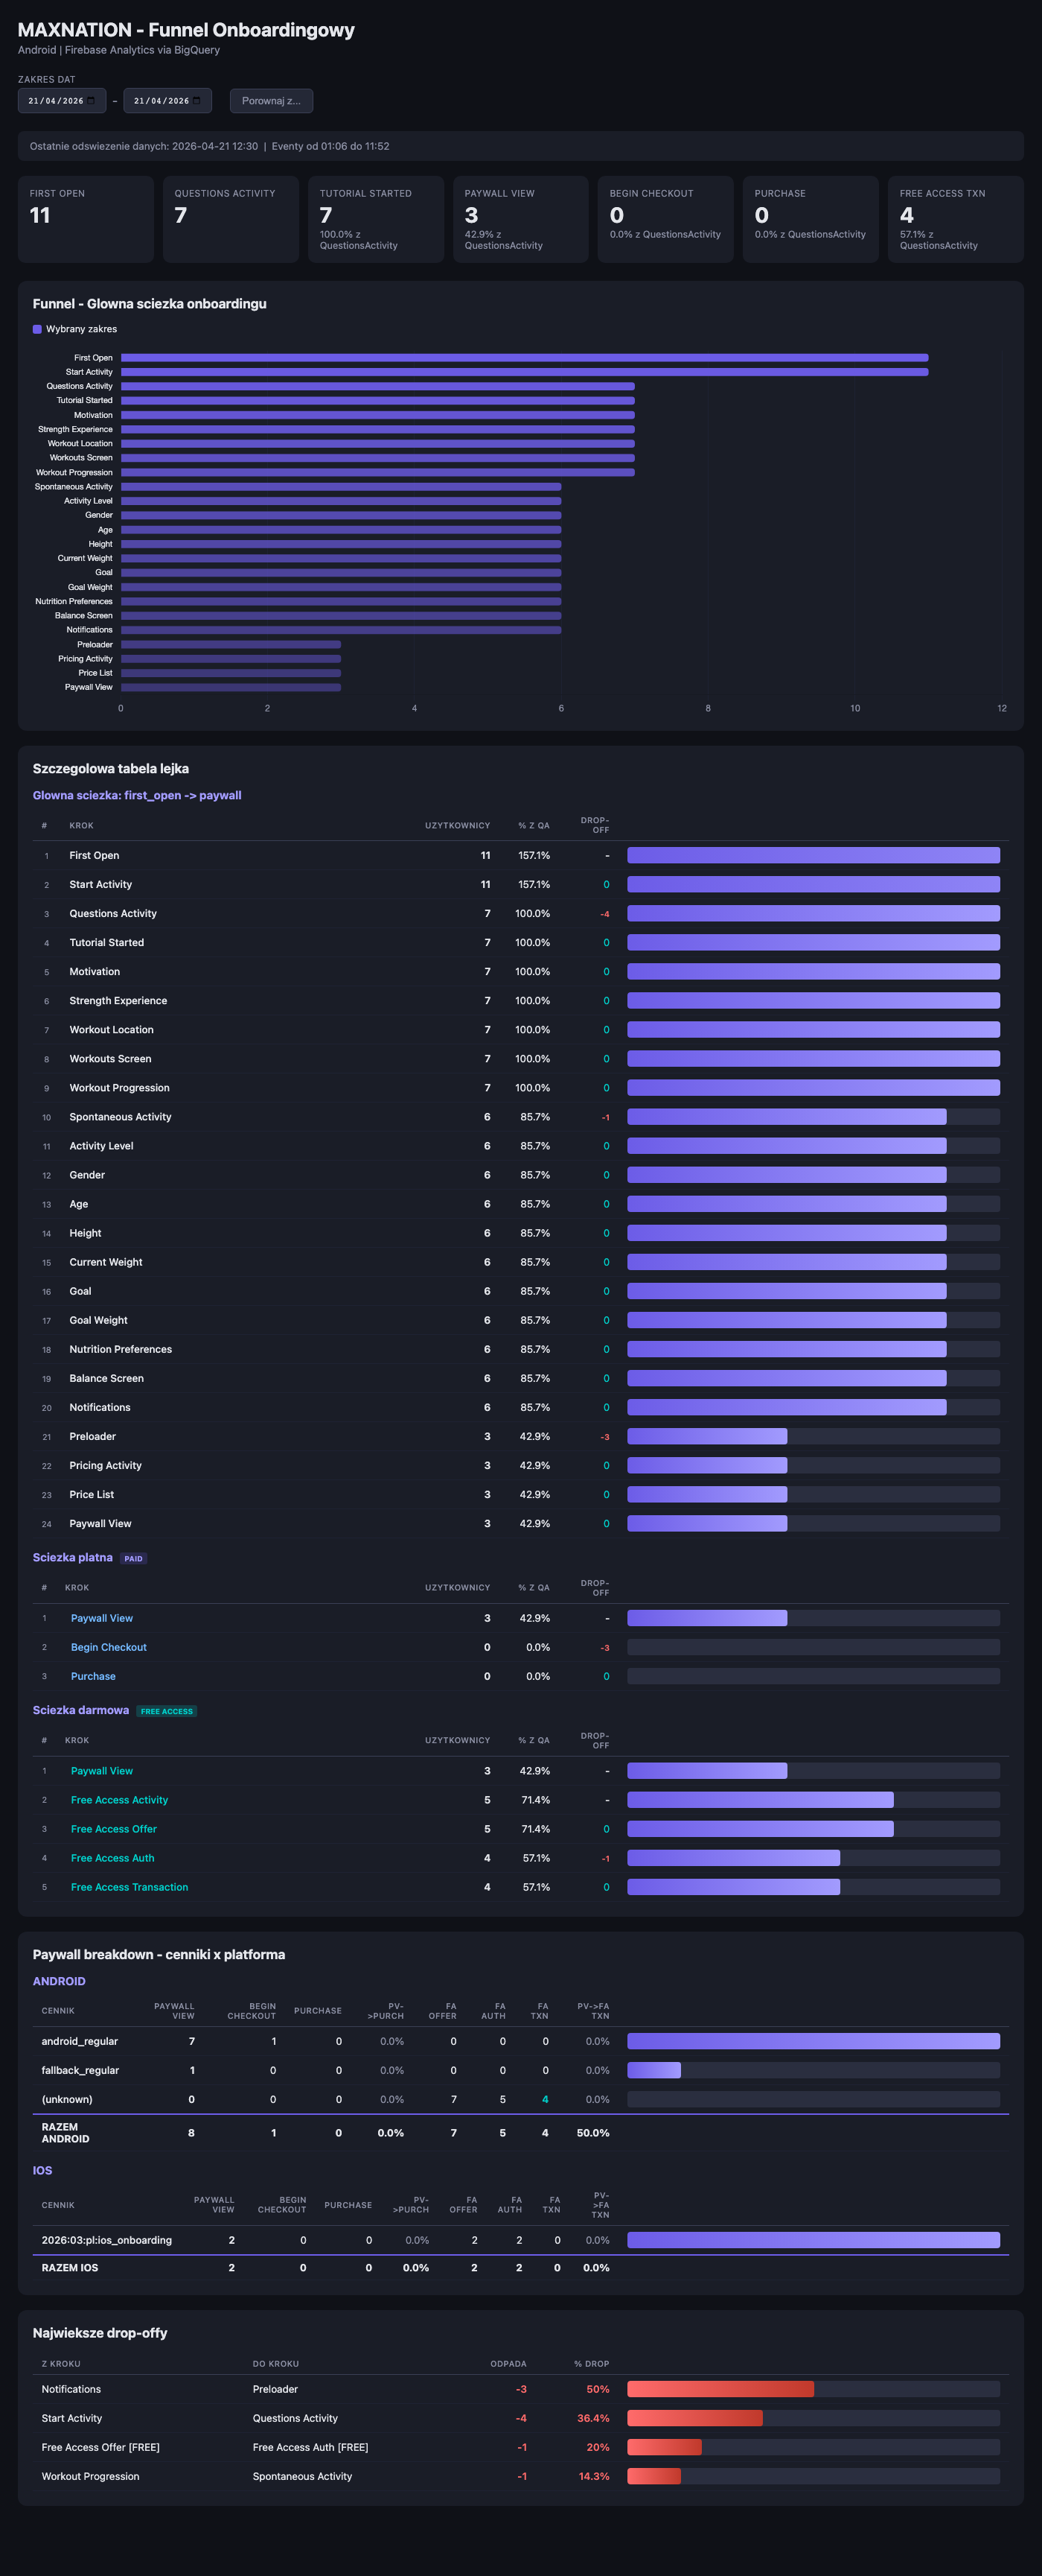Click the PAID badge next to Sciezka platna
The width and height of the screenshot is (1042, 2576).
coord(134,1559)
